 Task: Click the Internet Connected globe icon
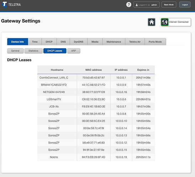click(x=165, y=22)
